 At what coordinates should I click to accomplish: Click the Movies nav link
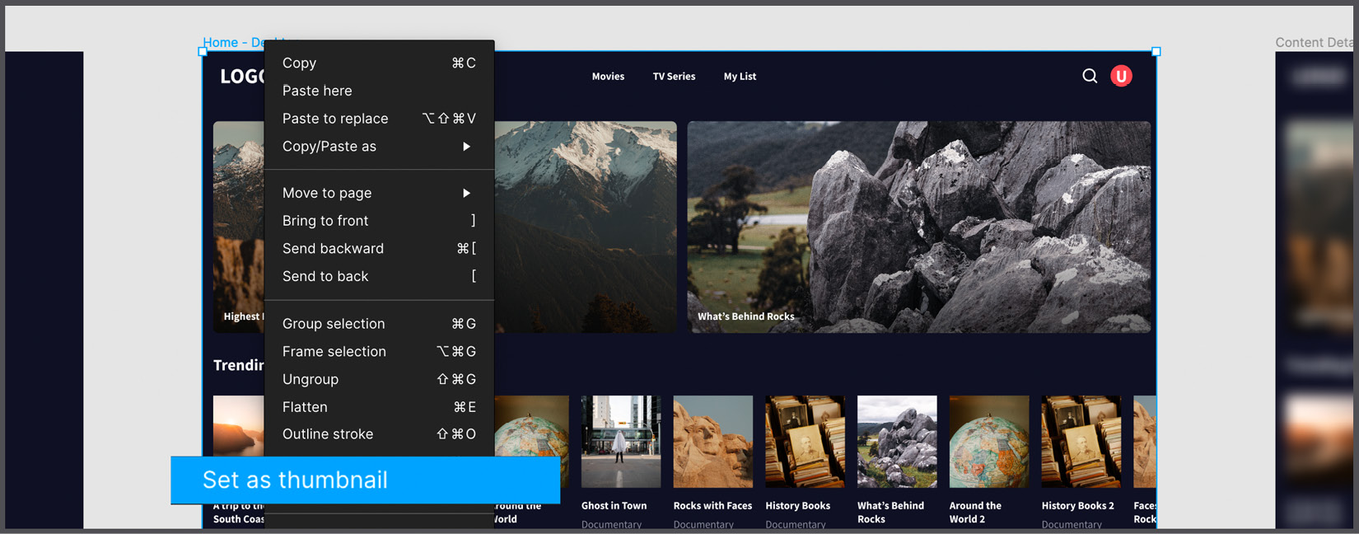pos(608,76)
